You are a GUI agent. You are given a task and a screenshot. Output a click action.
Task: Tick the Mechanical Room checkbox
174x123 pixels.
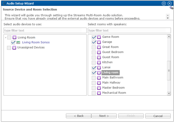(94, 93)
